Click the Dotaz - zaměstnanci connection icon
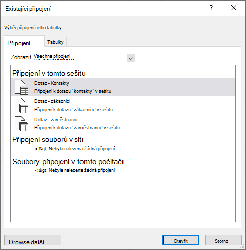The width and height of the screenshot is (246, 250). point(21,124)
